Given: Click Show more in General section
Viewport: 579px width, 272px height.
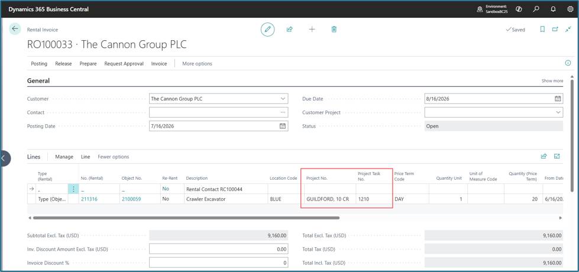Looking at the screenshot, I should tap(552, 81).
